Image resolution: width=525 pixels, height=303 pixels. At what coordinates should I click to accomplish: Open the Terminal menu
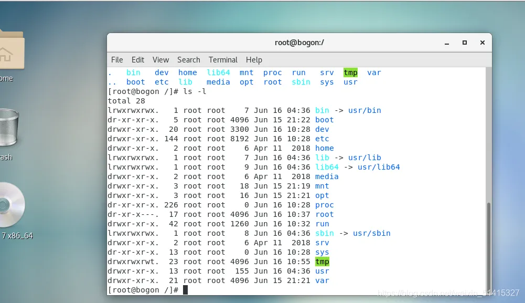point(223,60)
